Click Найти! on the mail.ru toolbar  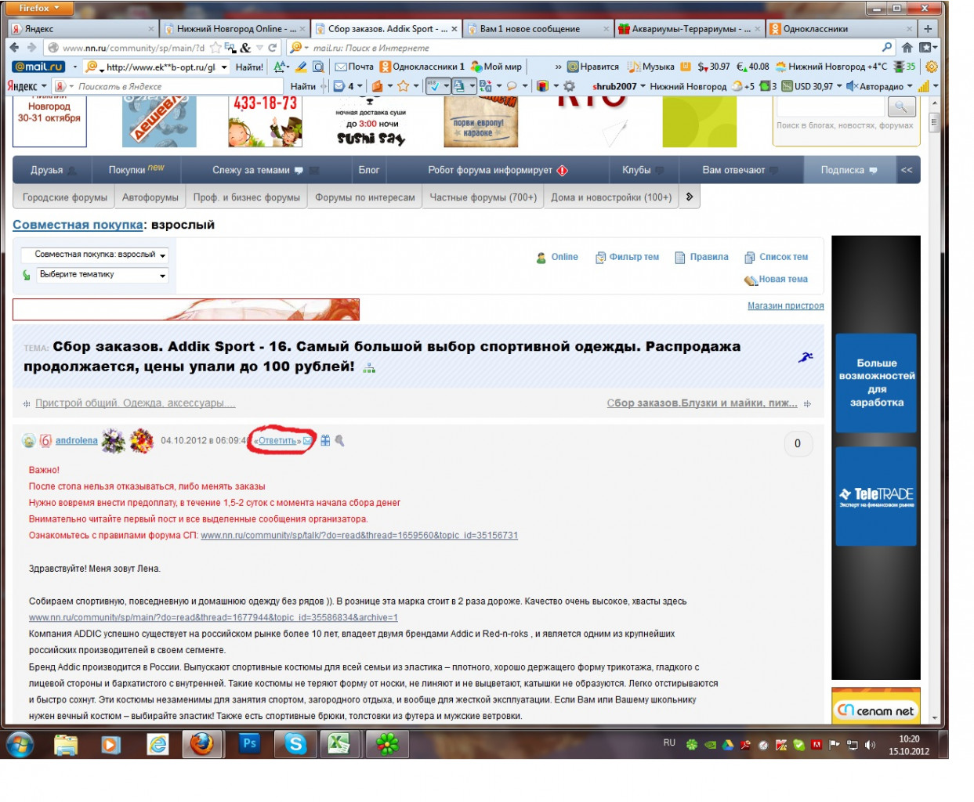point(249,67)
